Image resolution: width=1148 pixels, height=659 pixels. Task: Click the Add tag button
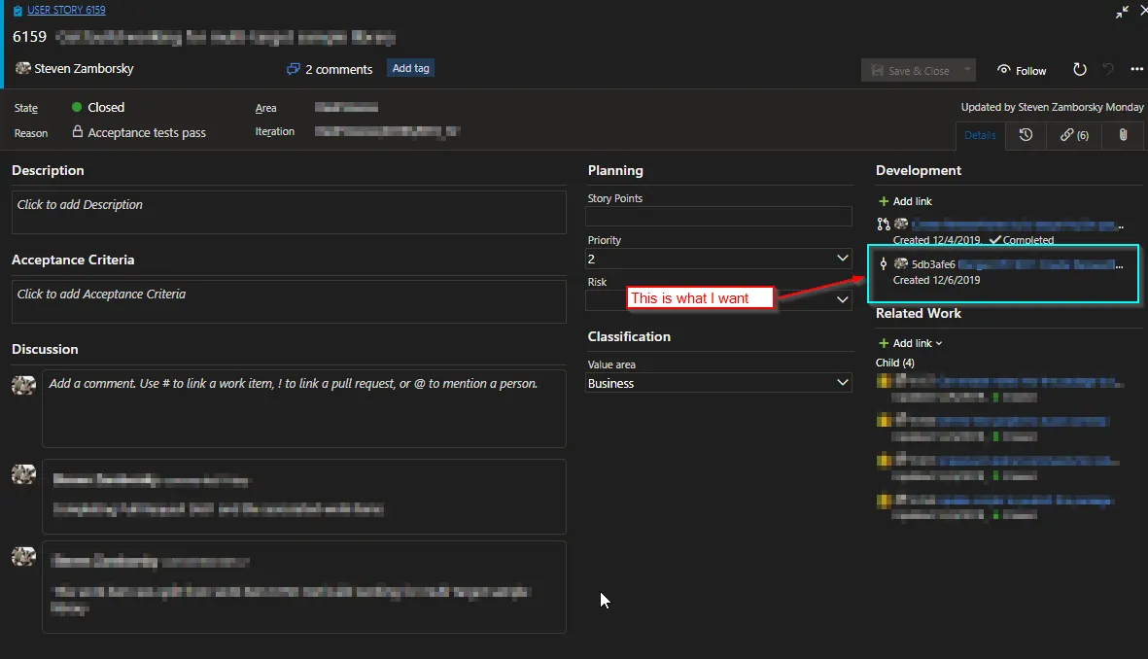(410, 69)
